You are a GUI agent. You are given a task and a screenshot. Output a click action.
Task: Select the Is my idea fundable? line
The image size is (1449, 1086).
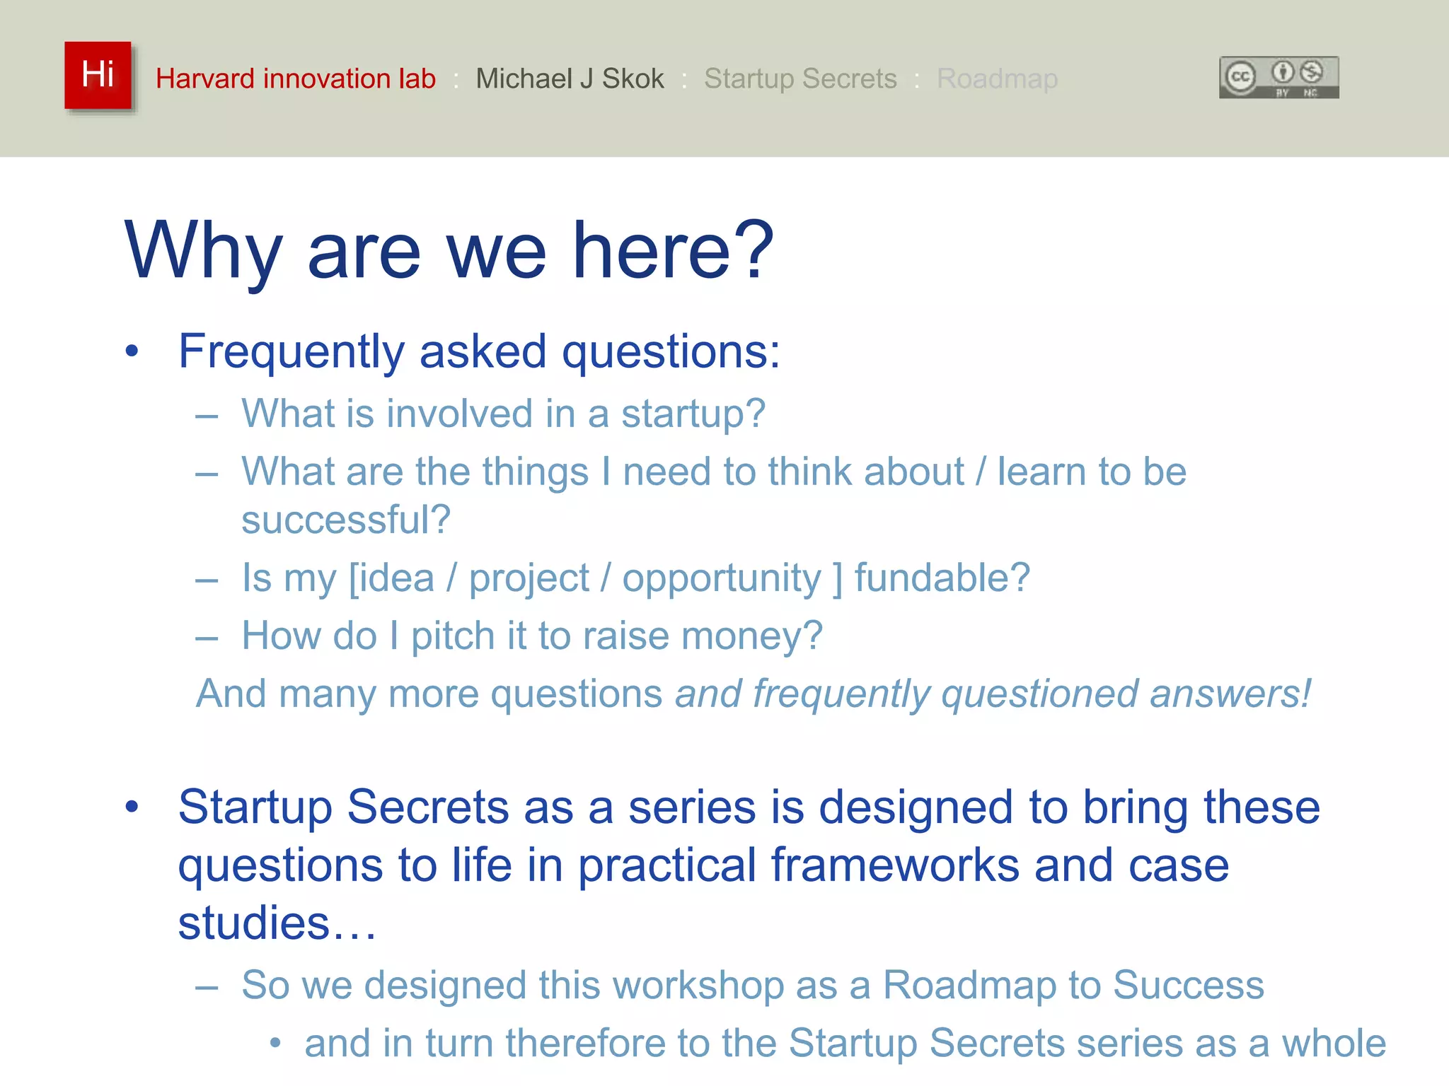[x=635, y=578]
